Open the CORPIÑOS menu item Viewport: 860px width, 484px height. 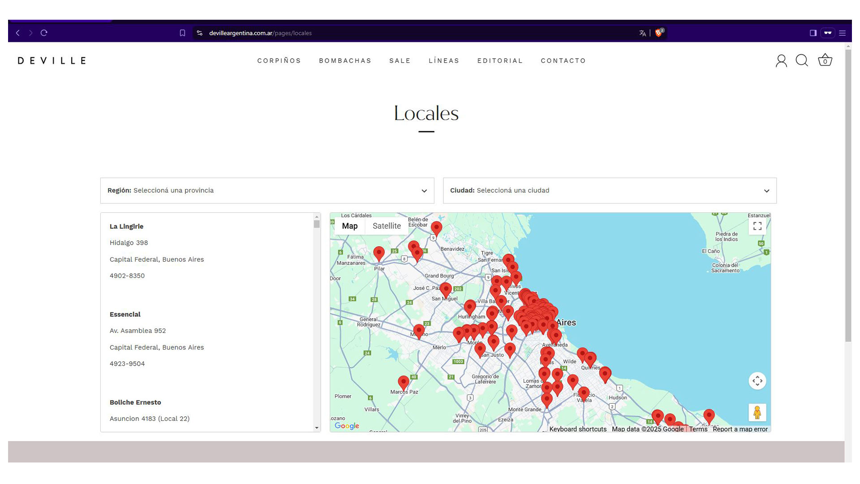tap(279, 60)
